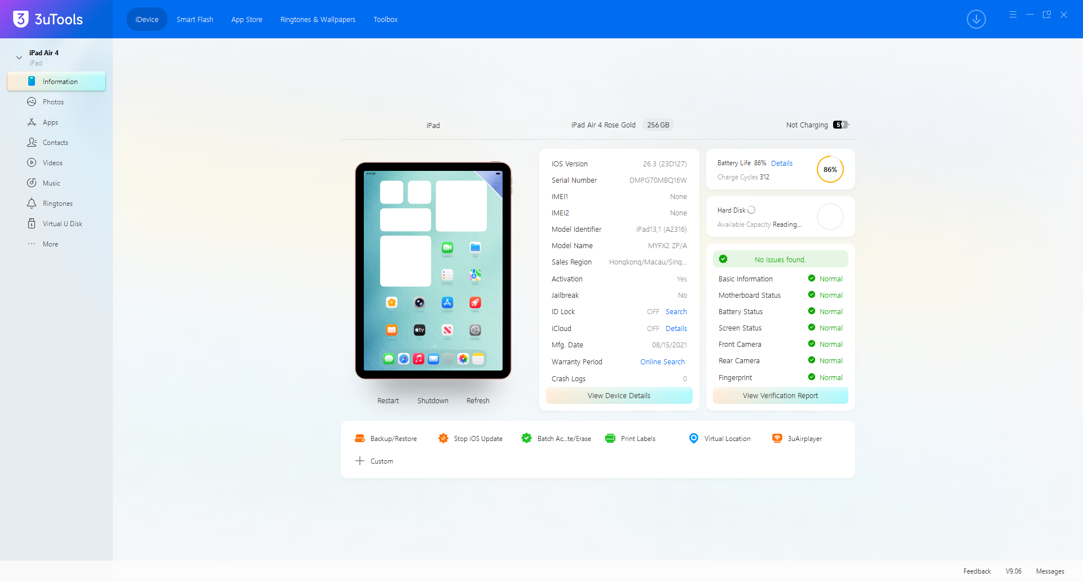Click the iOS version 26.3 (23D127) value
Viewport: 1083px width, 582px height.
point(665,164)
